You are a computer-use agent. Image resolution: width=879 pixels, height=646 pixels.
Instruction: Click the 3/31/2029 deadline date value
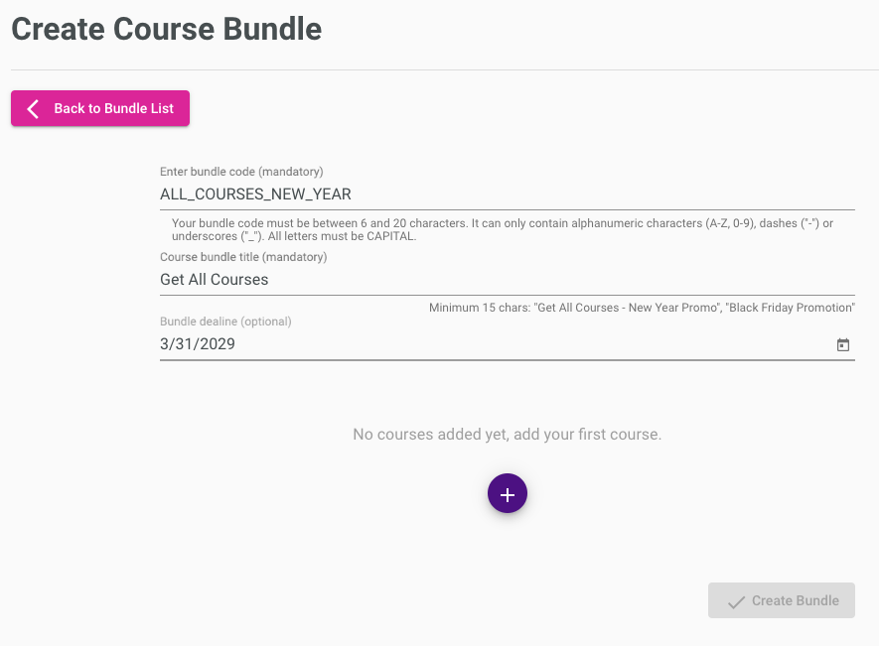point(198,344)
